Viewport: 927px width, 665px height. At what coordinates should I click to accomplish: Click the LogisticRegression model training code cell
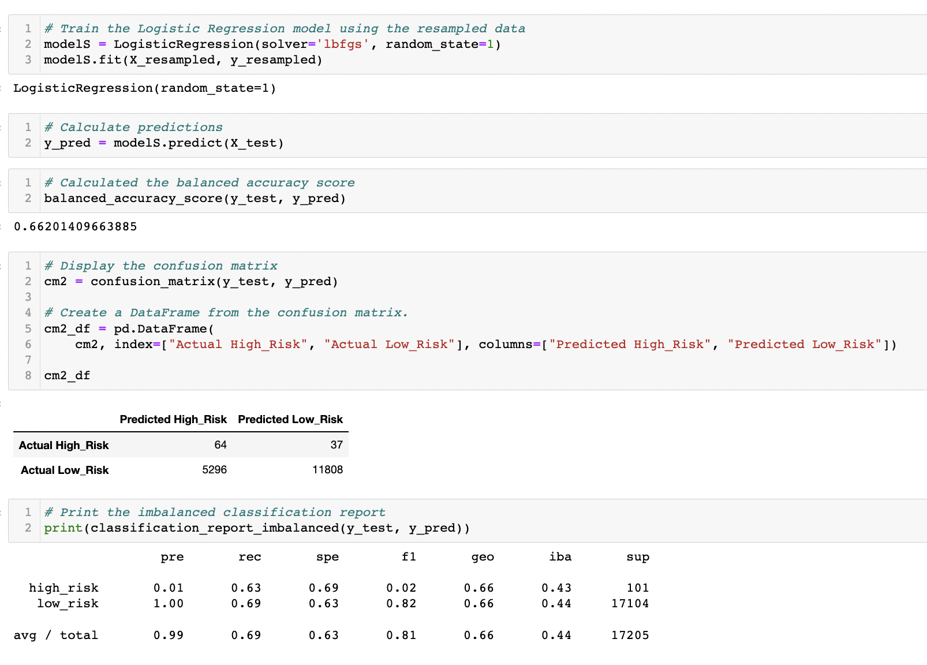pos(468,44)
